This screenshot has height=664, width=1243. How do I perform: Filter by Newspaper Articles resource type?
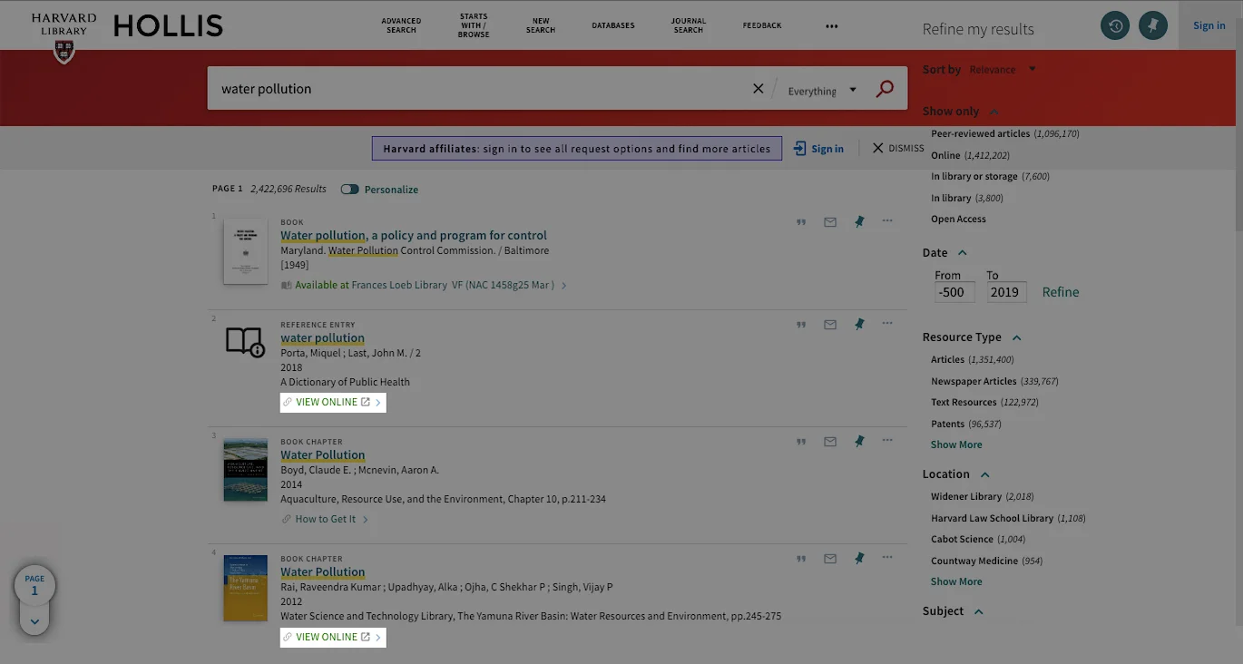click(x=994, y=381)
